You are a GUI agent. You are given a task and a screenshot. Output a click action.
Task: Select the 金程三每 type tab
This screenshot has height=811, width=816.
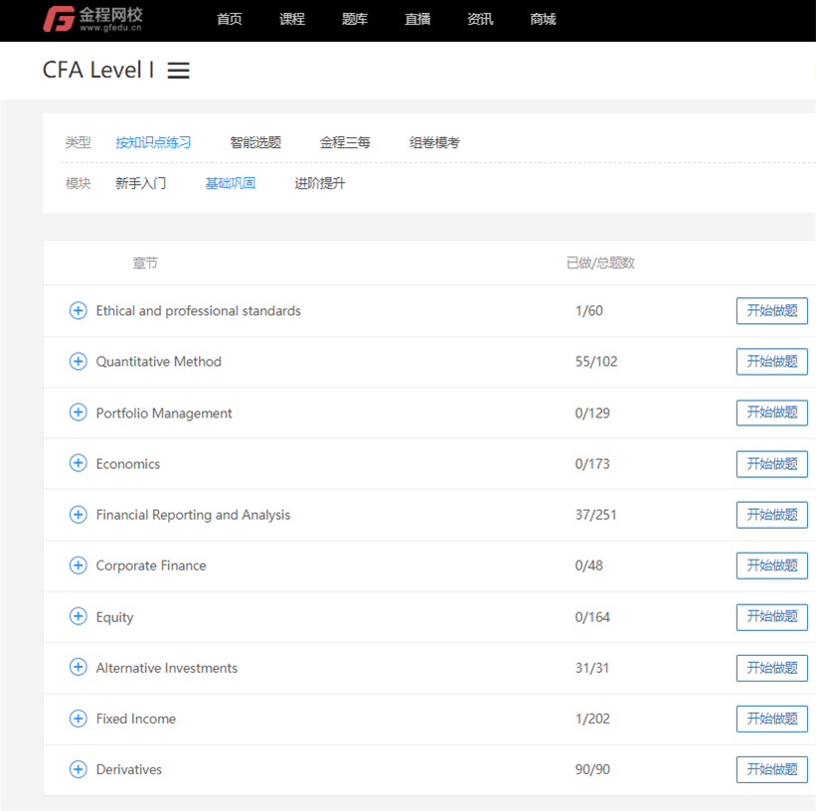345,142
